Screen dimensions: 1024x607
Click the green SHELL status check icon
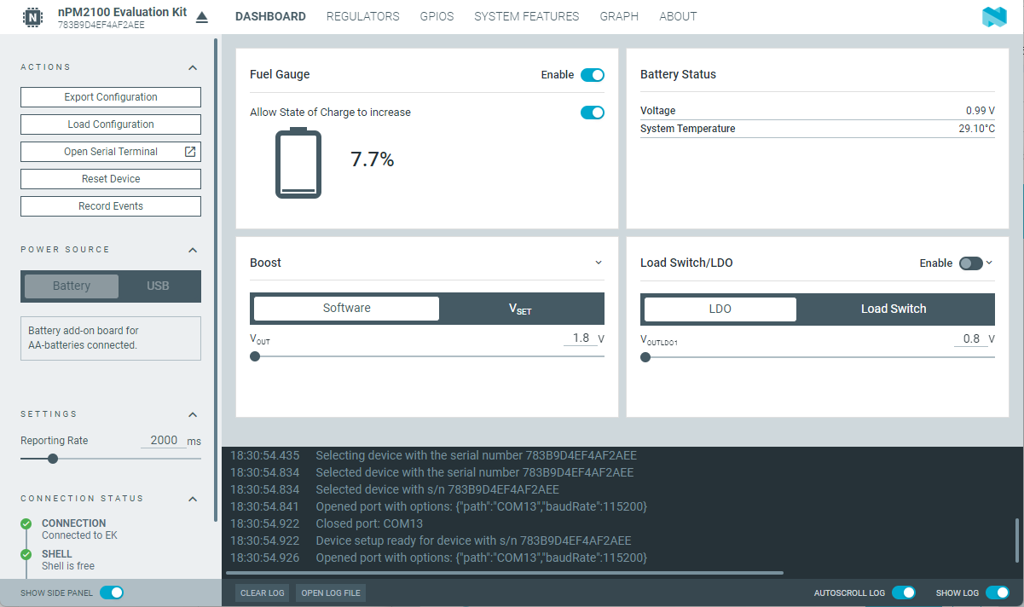[26, 554]
